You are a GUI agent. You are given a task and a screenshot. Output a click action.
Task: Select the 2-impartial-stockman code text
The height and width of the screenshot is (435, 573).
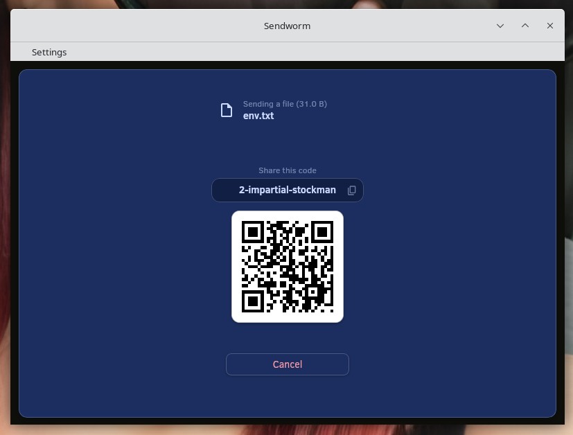287,190
